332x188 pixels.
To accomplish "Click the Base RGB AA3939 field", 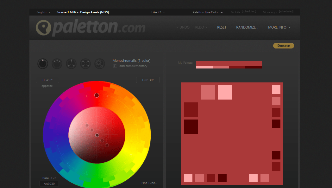I will pos(49,184).
